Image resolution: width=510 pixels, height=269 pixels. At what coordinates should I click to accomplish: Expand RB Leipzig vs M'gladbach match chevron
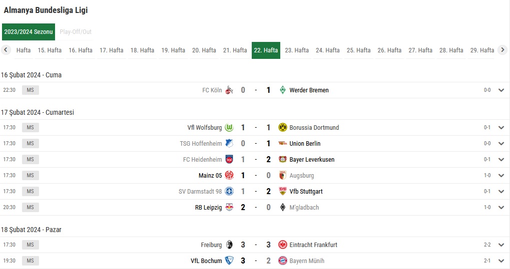point(501,207)
